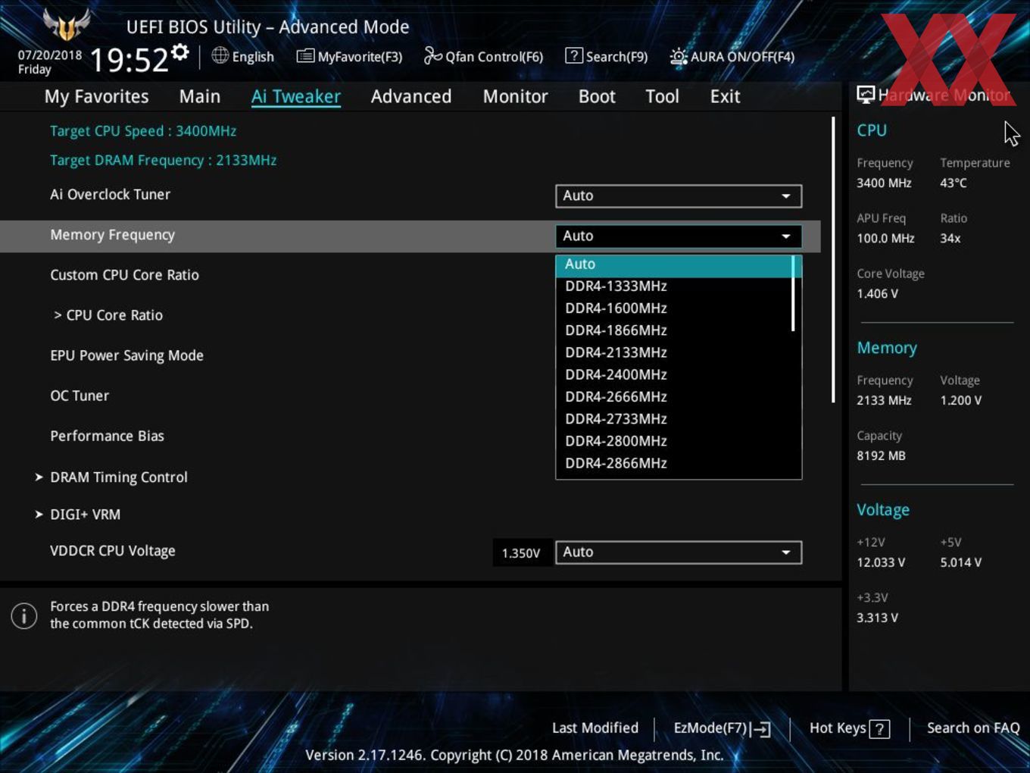
Task: Click the 1.350V voltage field
Action: pos(521,553)
